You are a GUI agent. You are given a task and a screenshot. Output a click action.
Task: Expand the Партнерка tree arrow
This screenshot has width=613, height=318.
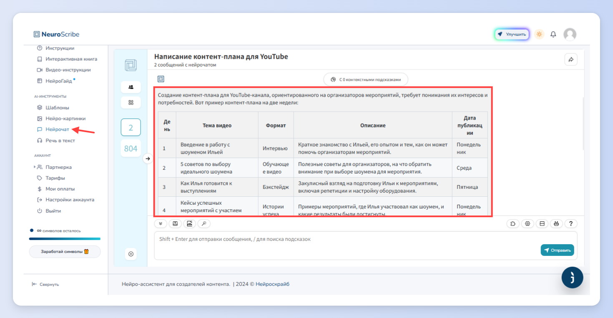[x=35, y=167]
